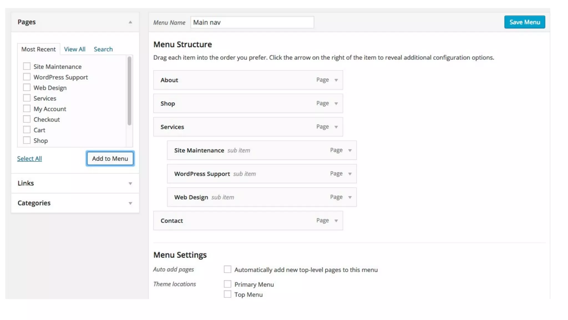Viewport: 568px width, 320px height.
Task: Click the Select All link
Action: (x=29, y=159)
